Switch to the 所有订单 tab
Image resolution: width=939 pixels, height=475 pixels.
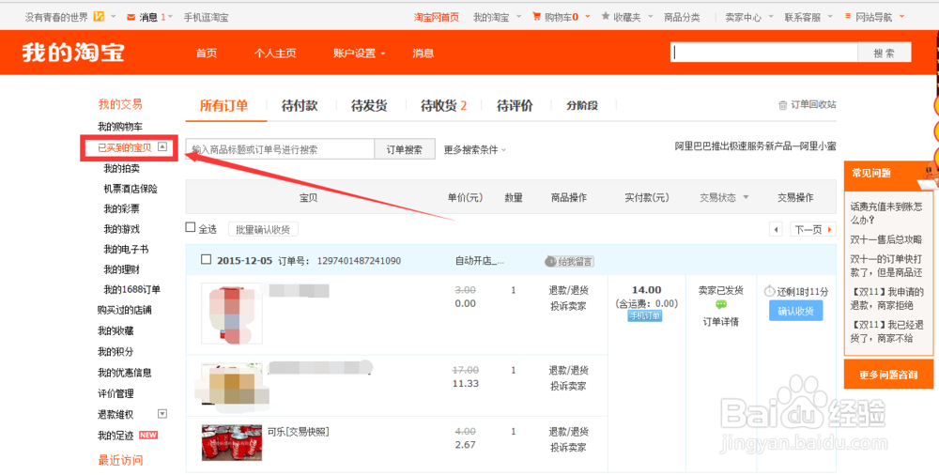[x=224, y=106]
